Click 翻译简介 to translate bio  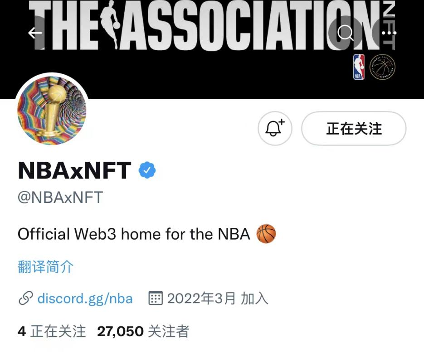tap(45, 267)
